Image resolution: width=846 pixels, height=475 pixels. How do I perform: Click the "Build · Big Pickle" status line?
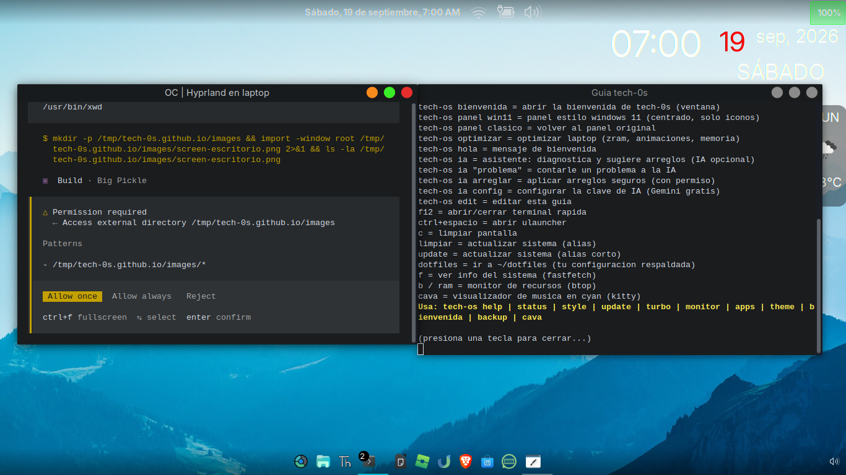click(102, 181)
